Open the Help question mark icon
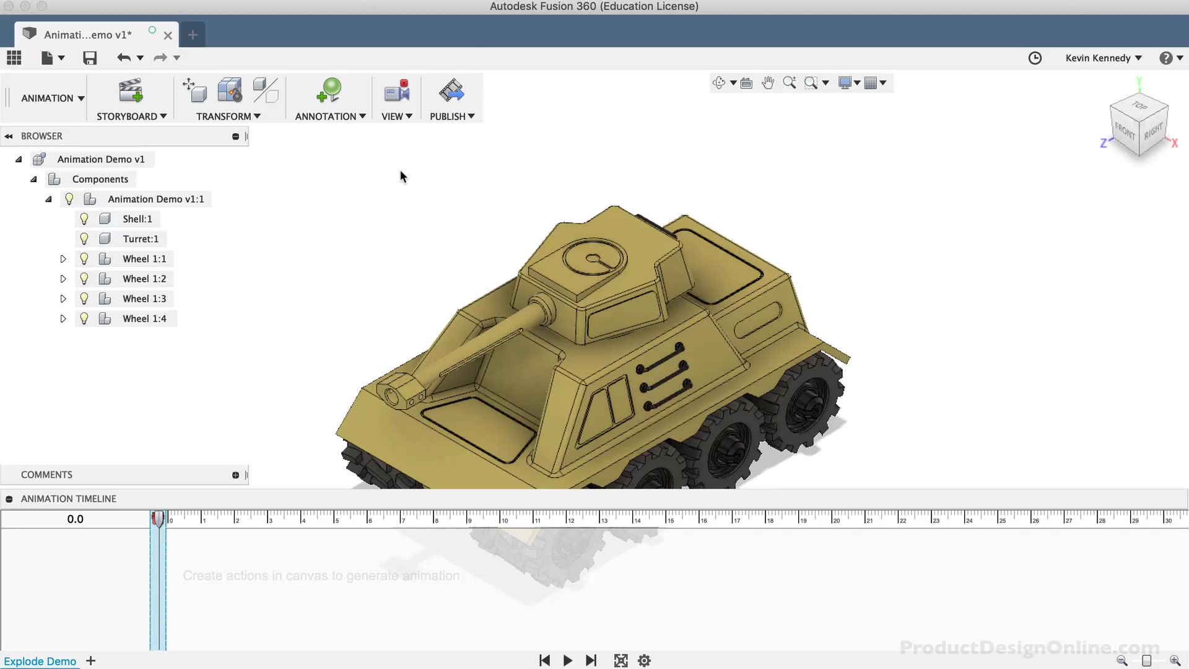The width and height of the screenshot is (1189, 669). point(1166,58)
